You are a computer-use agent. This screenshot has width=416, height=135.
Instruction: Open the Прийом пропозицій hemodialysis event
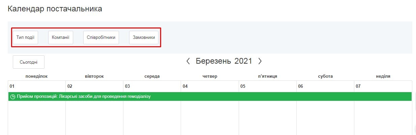tap(84, 96)
